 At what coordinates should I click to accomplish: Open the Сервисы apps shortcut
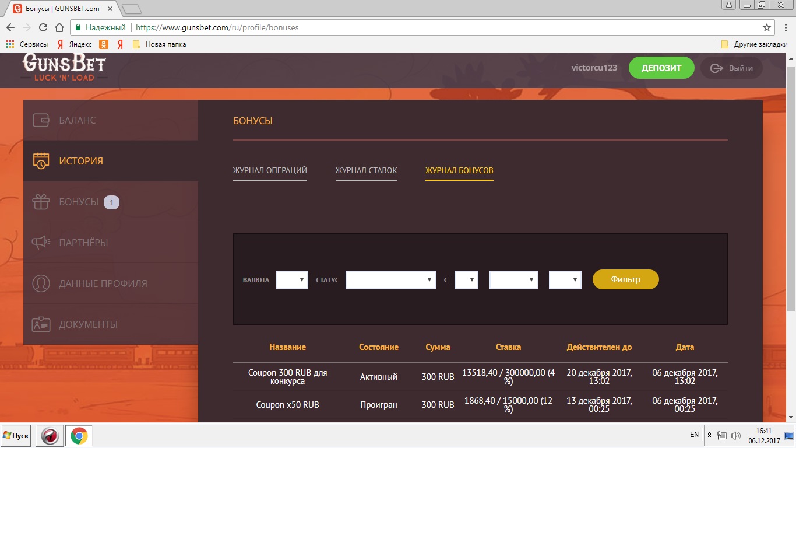coord(27,44)
